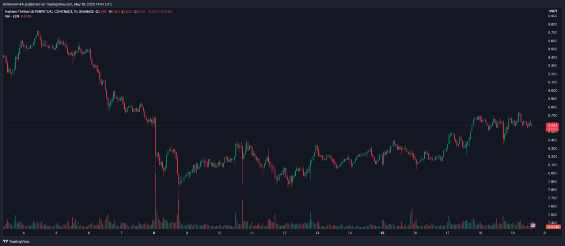Click the 9.000 price level on axis
Viewport: 565px width, 246px height.
[x=552, y=90]
